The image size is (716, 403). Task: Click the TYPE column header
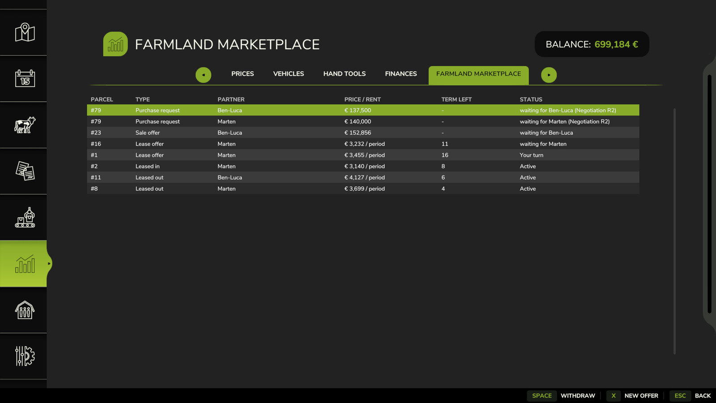(143, 99)
